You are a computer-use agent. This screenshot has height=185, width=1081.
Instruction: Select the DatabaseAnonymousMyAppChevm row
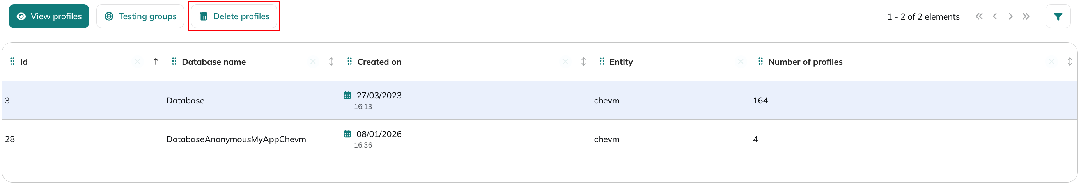[540, 139]
